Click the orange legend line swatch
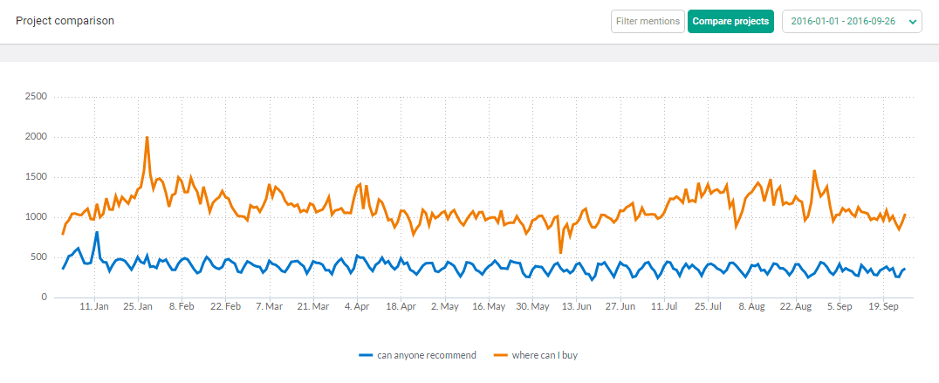This screenshot has width=939, height=383. tap(501, 355)
